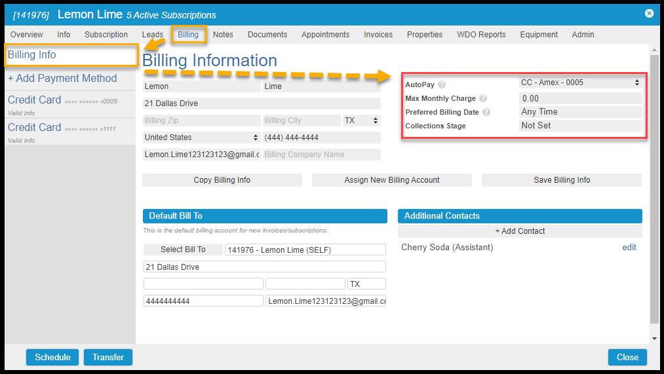The width and height of the screenshot is (664, 374).
Task: Click the Billing Zip input field
Action: pos(201,121)
